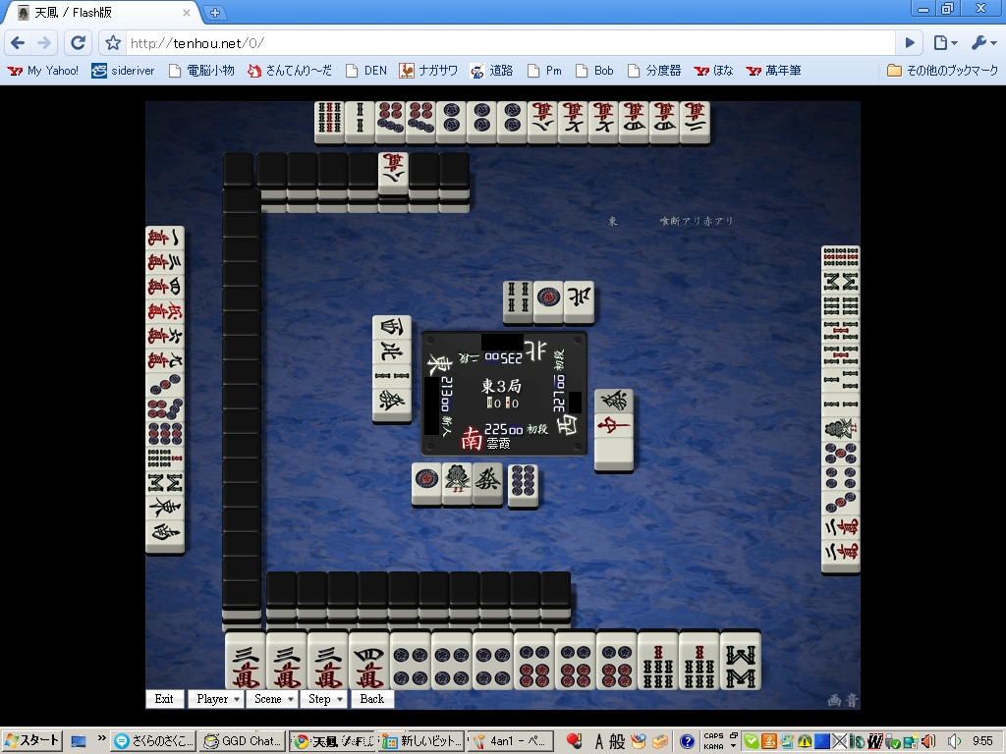Click the 画音 label in the corner

coord(842,700)
